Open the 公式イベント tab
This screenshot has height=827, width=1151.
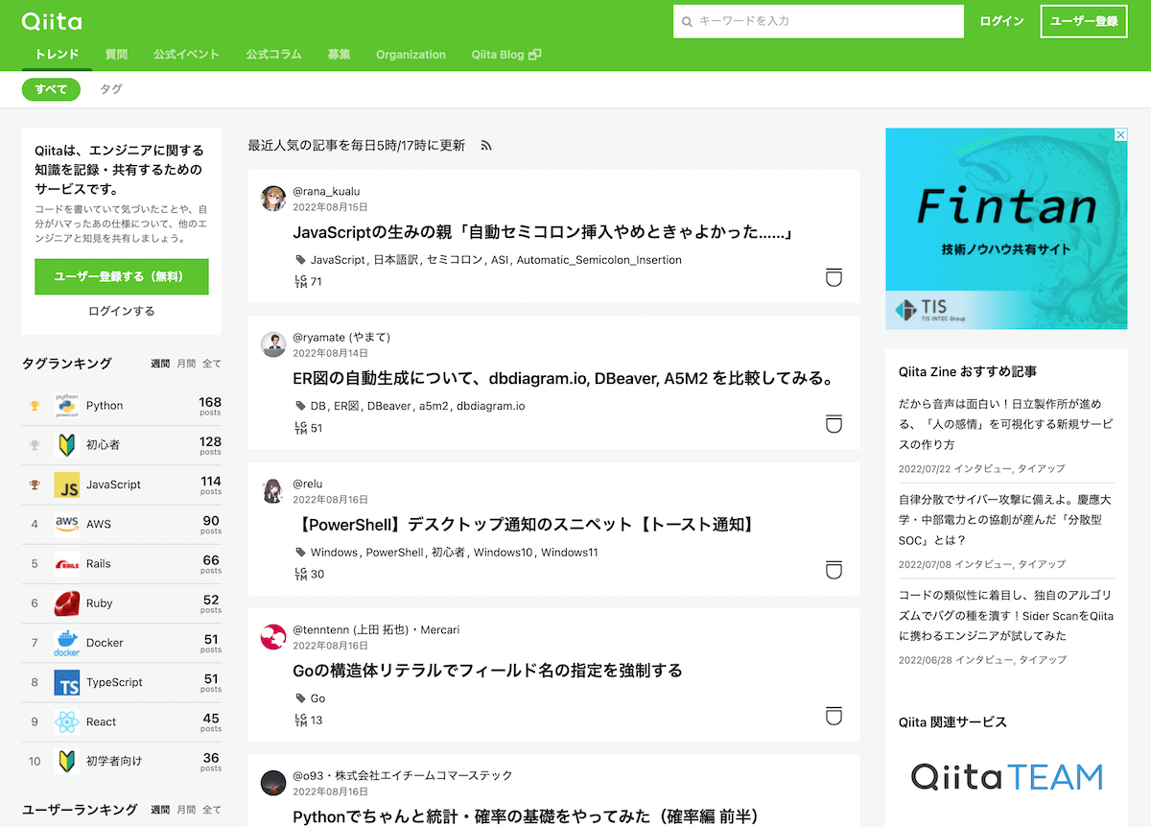click(x=186, y=55)
